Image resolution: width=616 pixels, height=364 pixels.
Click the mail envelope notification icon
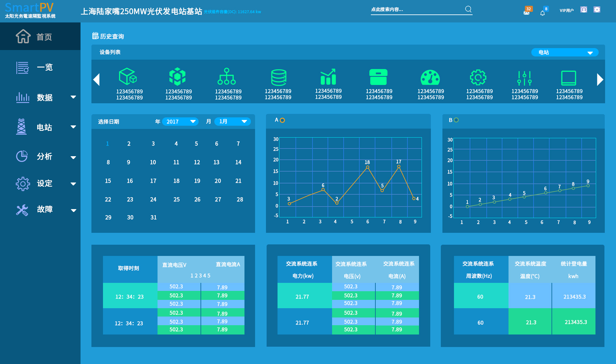pos(526,13)
